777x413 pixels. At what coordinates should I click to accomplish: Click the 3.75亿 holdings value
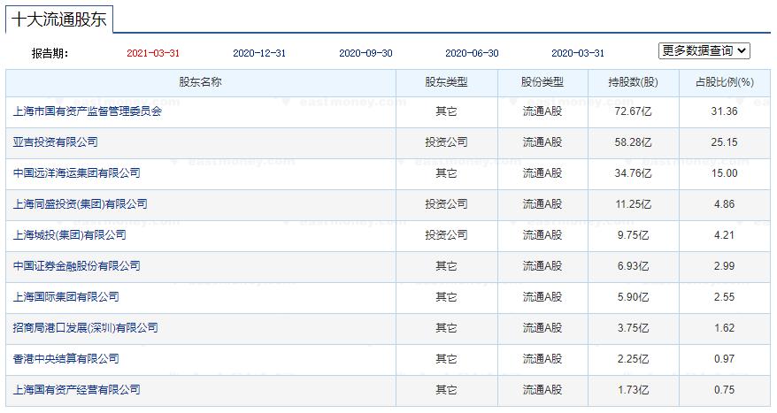(633, 328)
